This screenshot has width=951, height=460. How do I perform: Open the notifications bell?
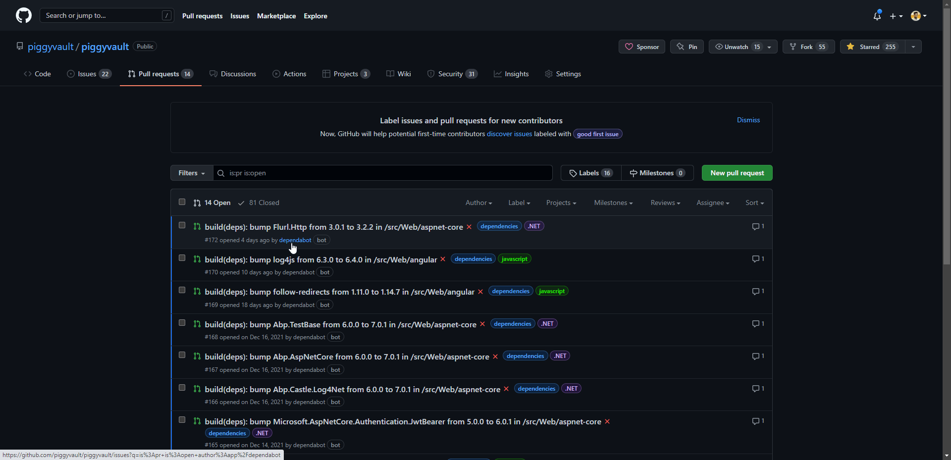coord(877,16)
